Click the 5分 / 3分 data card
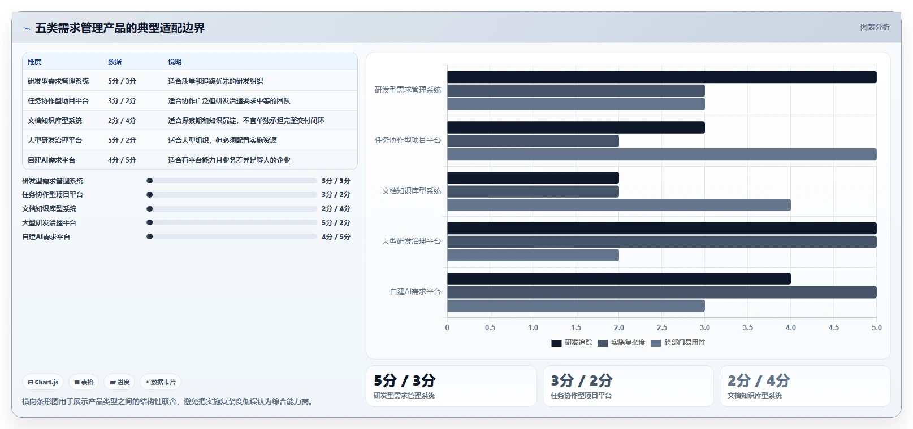Image resolution: width=913 pixels, height=429 pixels. (451, 386)
